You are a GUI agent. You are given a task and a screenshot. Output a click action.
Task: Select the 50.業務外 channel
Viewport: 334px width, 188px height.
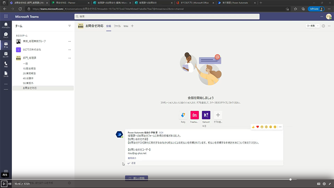pyautogui.click(x=28, y=83)
